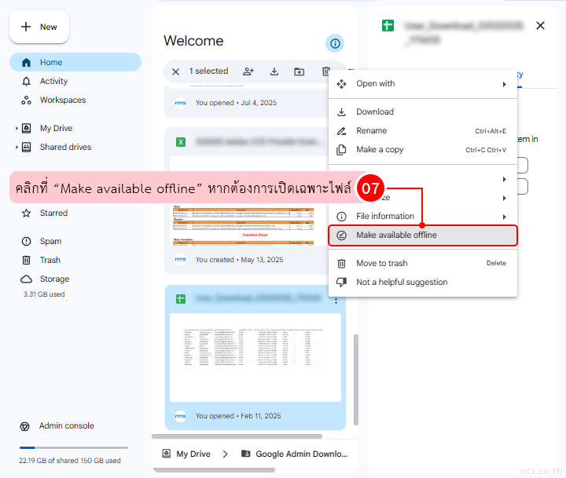Click the move to folder icon
566x478 pixels.
click(x=300, y=71)
